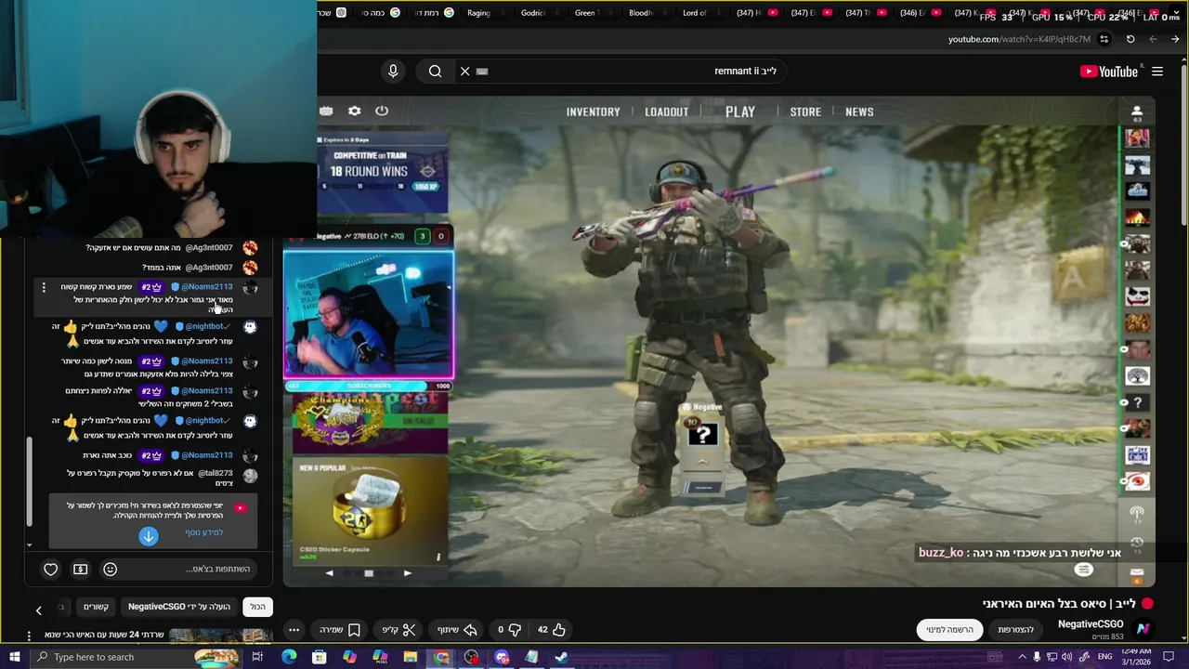Click the in-game settings gear
Screen dimensions: 1189x669
pyautogui.click(x=354, y=111)
